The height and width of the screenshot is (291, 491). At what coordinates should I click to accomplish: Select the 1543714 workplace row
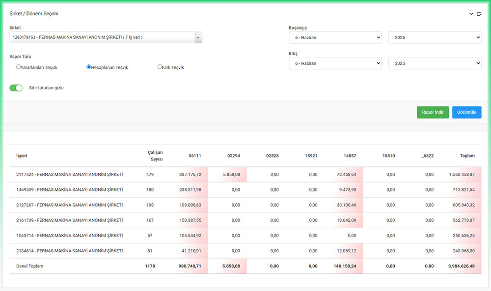coord(69,236)
